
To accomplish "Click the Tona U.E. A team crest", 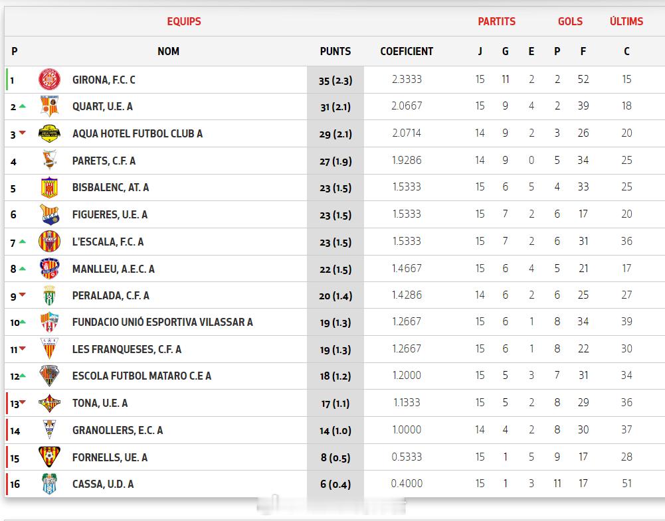I will pos(49,403).
